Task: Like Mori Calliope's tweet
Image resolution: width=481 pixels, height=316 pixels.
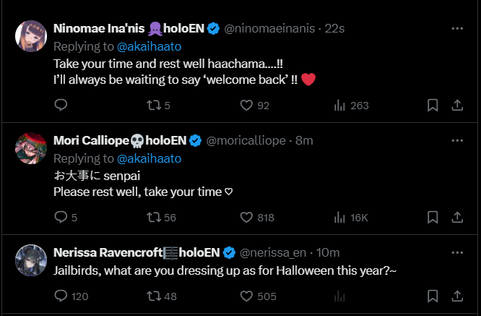Action: point(247,217)
